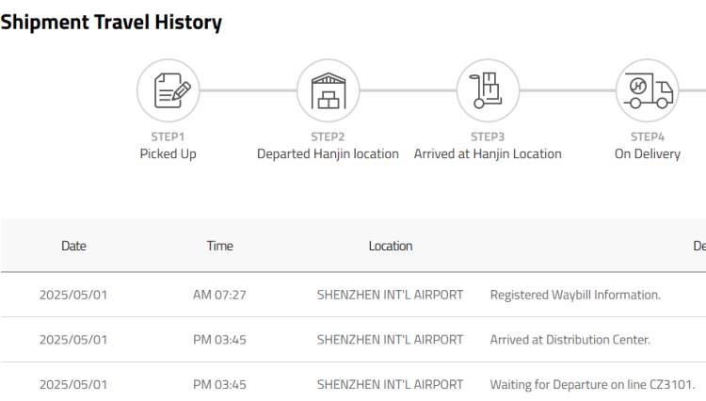Click the Time column header
The width and height of the screenshot is (706, 401).
pos(219,246)
